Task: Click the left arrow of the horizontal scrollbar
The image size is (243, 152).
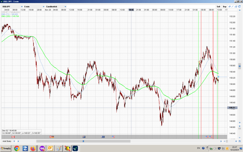Action: click(18, 141)
